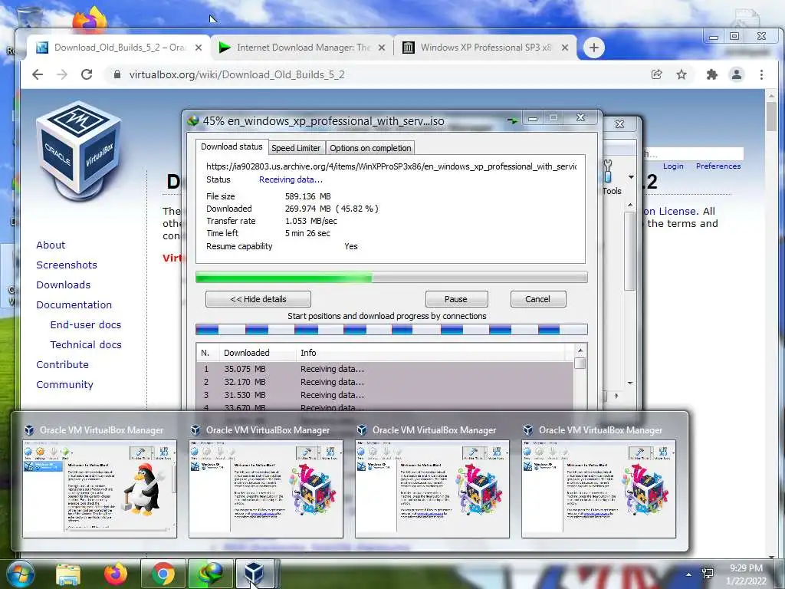Select the first VirtualBox Manager thumbnail with penguin
The height and width of the screenshot is (589, 785).
99,489
